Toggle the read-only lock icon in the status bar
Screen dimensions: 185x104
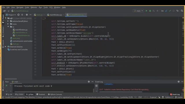pyautogui.click(x=159, y=97)
